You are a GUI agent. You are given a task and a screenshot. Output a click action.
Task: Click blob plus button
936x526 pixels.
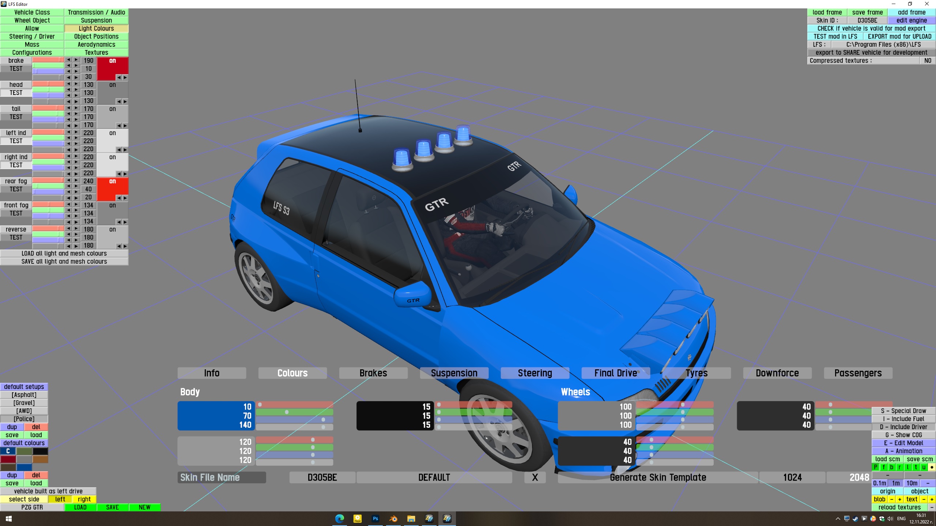[899, 499]
